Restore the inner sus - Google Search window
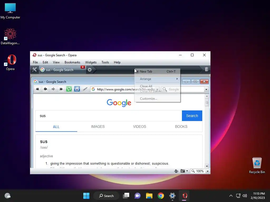Viewport: 270px width, 202px height. [195, 82]
